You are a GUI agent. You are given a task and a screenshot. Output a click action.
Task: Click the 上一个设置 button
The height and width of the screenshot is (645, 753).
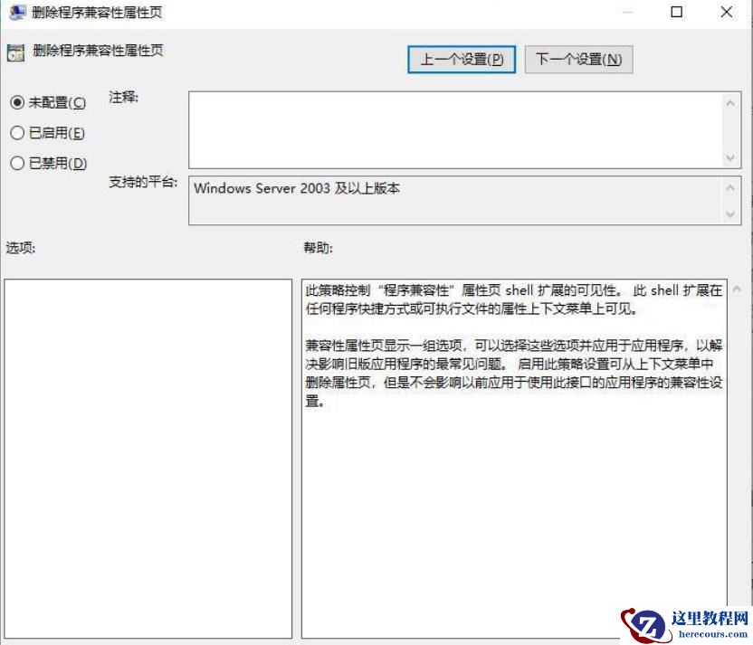coord(461,58)
